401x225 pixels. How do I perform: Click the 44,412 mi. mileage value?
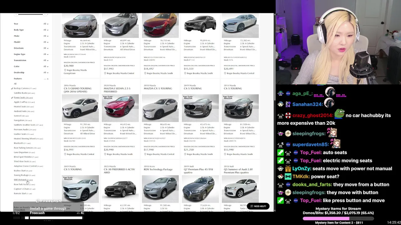point(125,124)
